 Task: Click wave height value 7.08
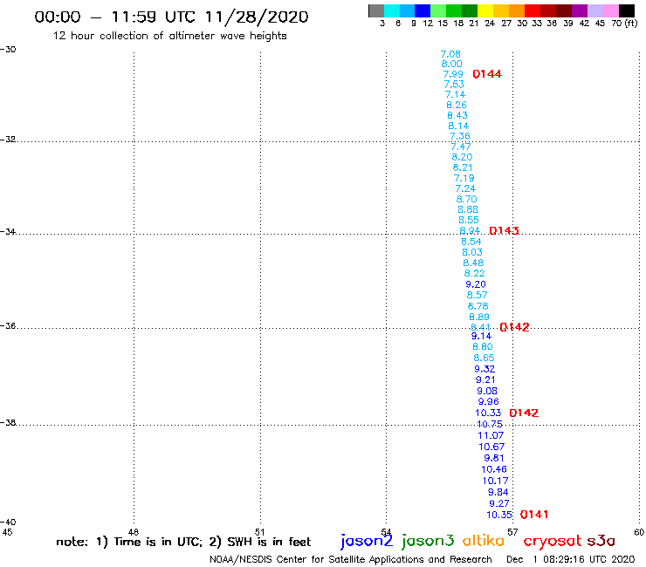coord(450,54)
